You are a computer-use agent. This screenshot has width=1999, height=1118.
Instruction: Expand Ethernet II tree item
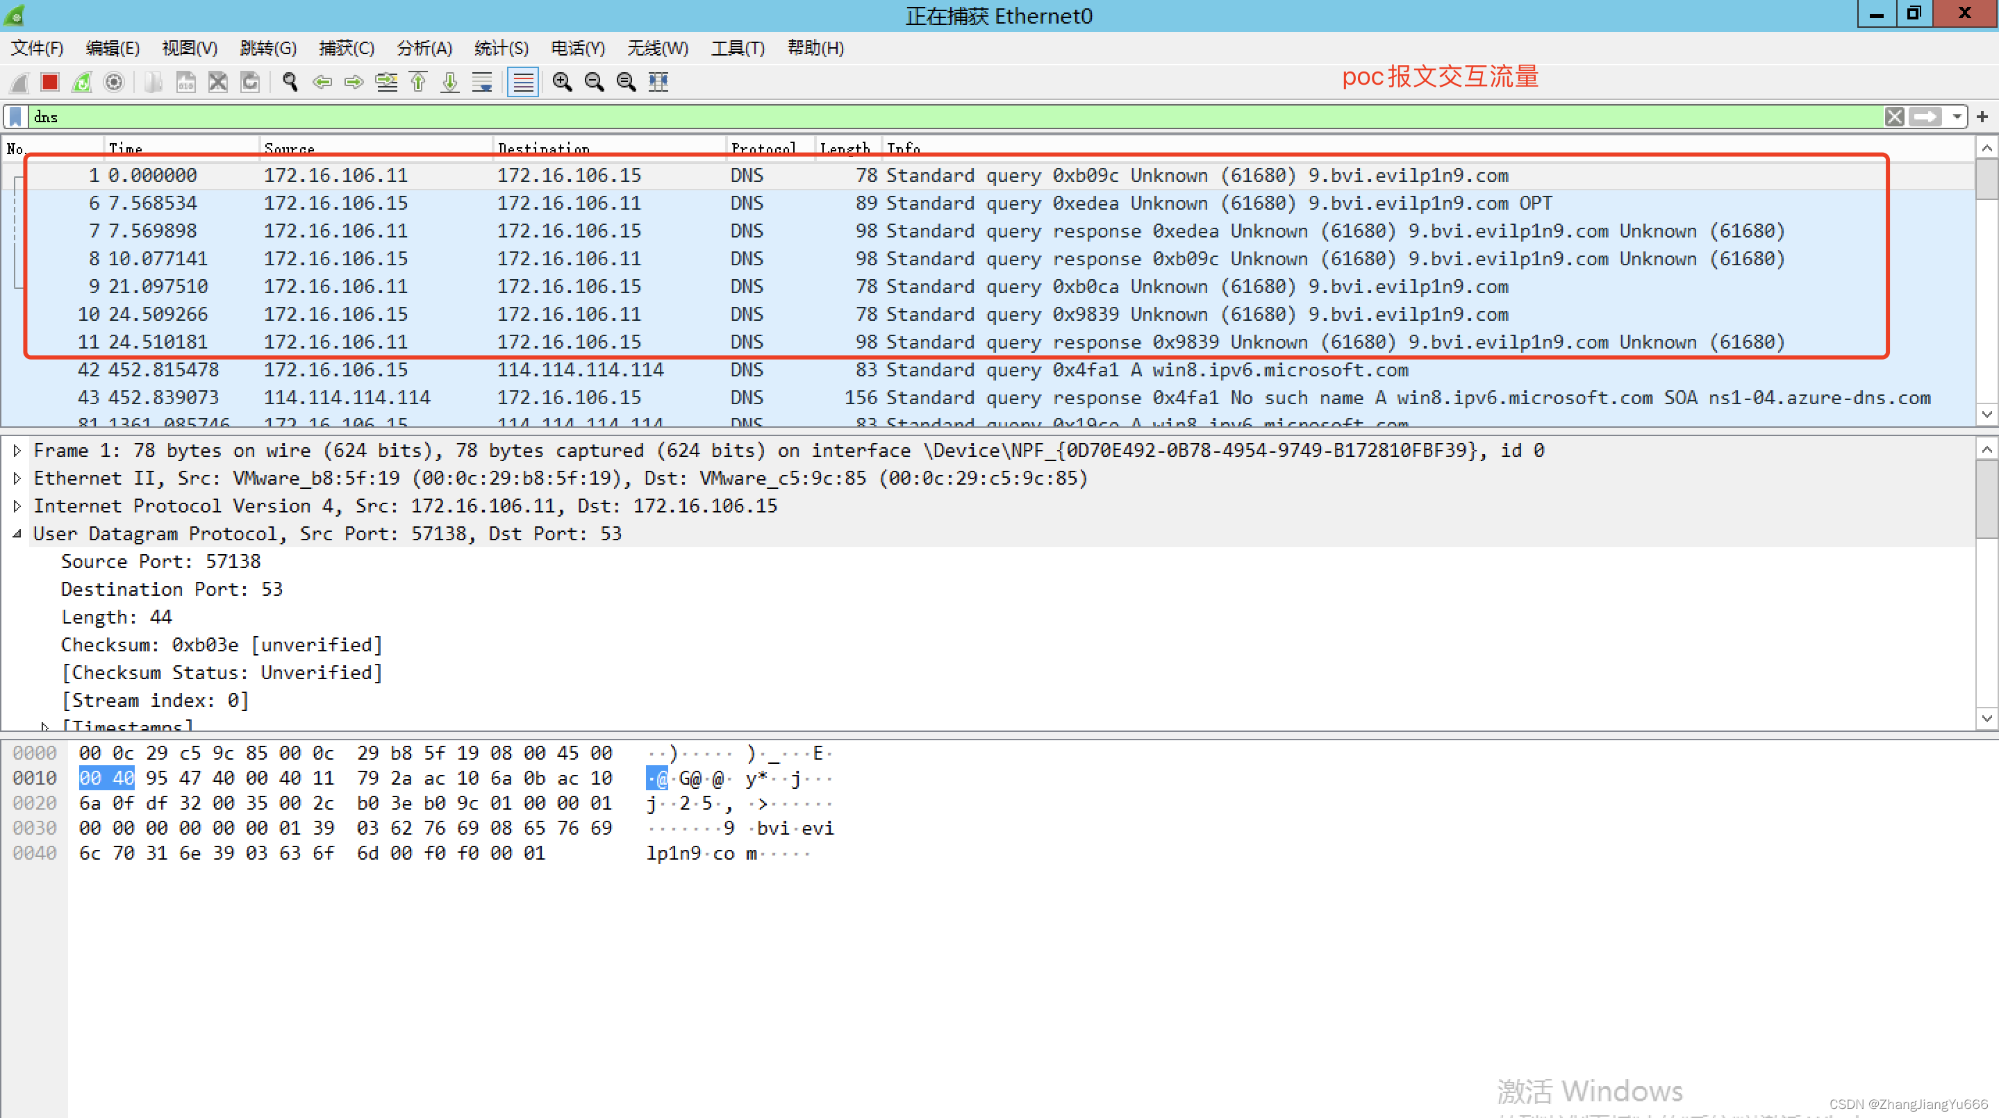tap(17, 478)
